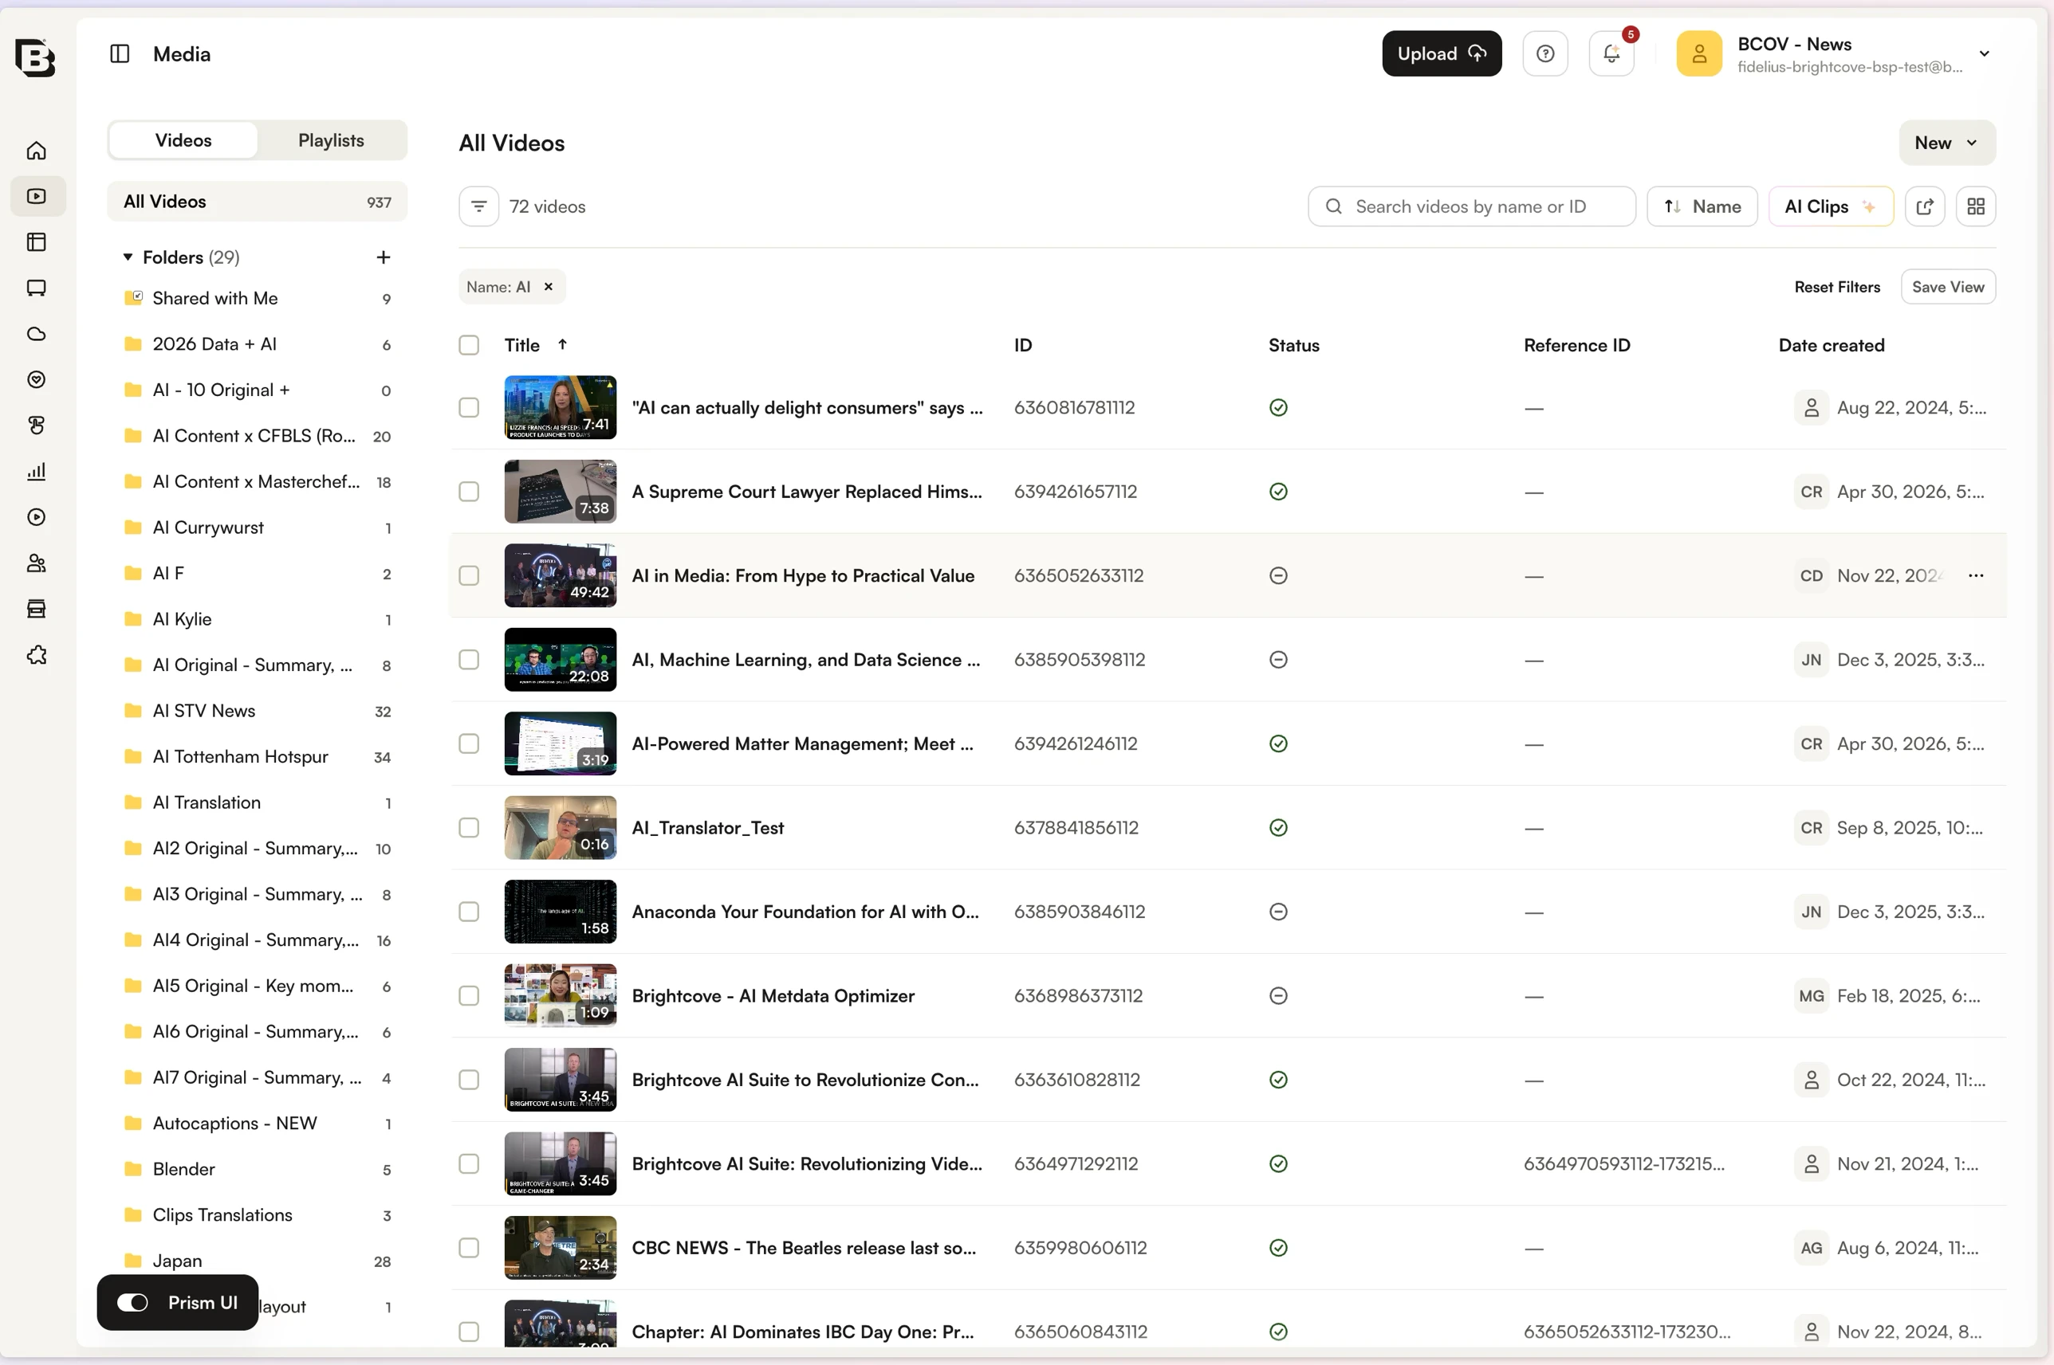This screenshot has width=2054, height=1365.
Task: Click the Upload button
Action: [1442, 54]
